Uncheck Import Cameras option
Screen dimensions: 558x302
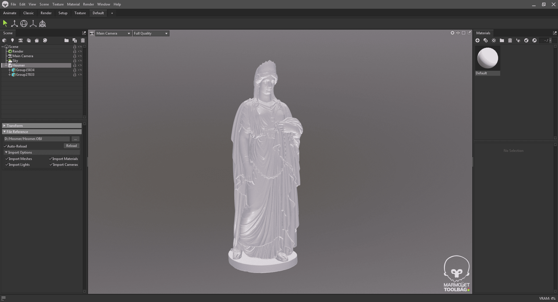tap(51, 165)
